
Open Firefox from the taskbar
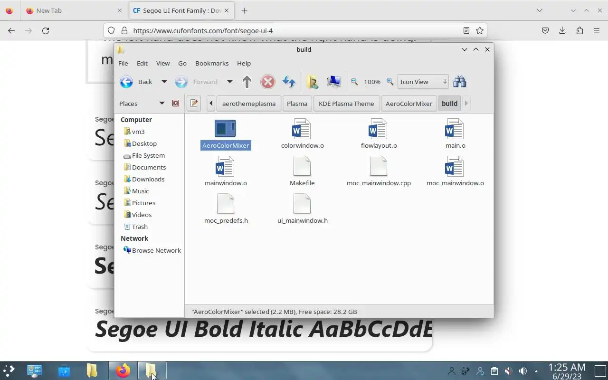[123, 370]
